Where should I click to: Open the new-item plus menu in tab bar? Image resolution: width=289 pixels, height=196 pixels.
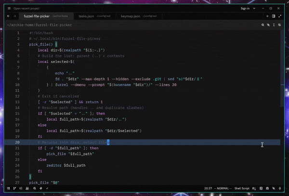[267, 16]
